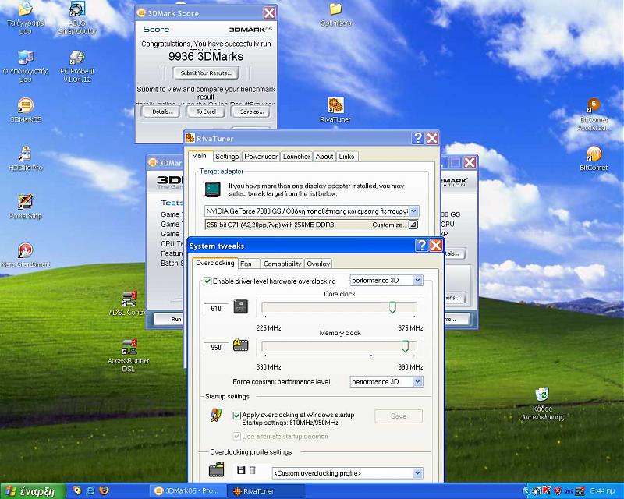The width and height of the screenshot is (624, 499).
Task: Click the System tweaks help question mark button
Action: pyautogui.click(x=421, y=245)
